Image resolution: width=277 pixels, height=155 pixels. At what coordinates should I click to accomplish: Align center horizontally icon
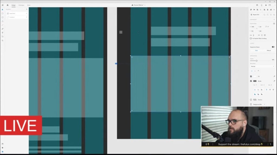click(268, 10)
